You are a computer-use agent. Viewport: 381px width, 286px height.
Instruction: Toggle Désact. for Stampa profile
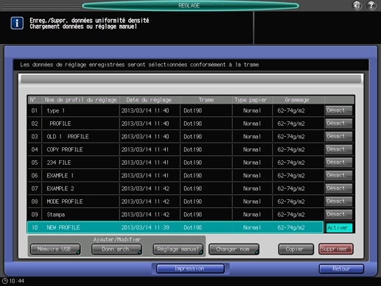[339, 215]
